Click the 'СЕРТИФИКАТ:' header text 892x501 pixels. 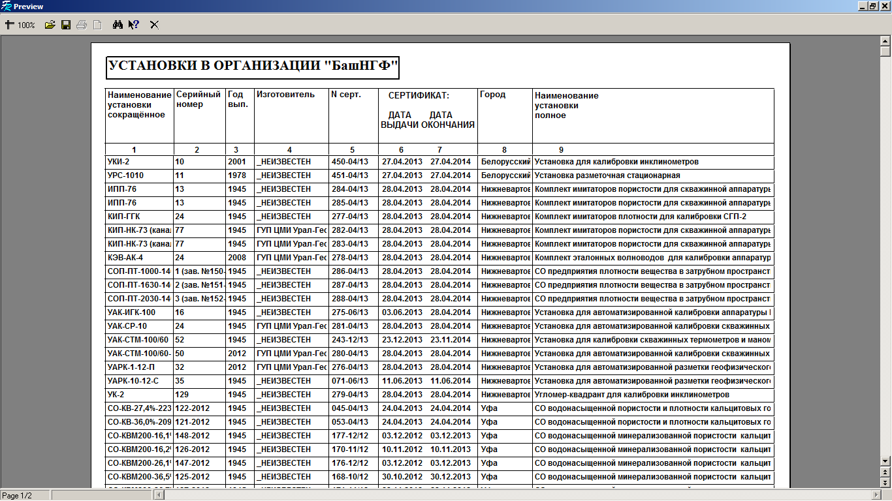[x=419, y=96]
